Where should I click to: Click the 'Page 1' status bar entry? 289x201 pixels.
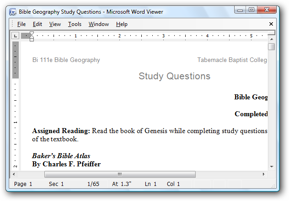tap(23, 184)
